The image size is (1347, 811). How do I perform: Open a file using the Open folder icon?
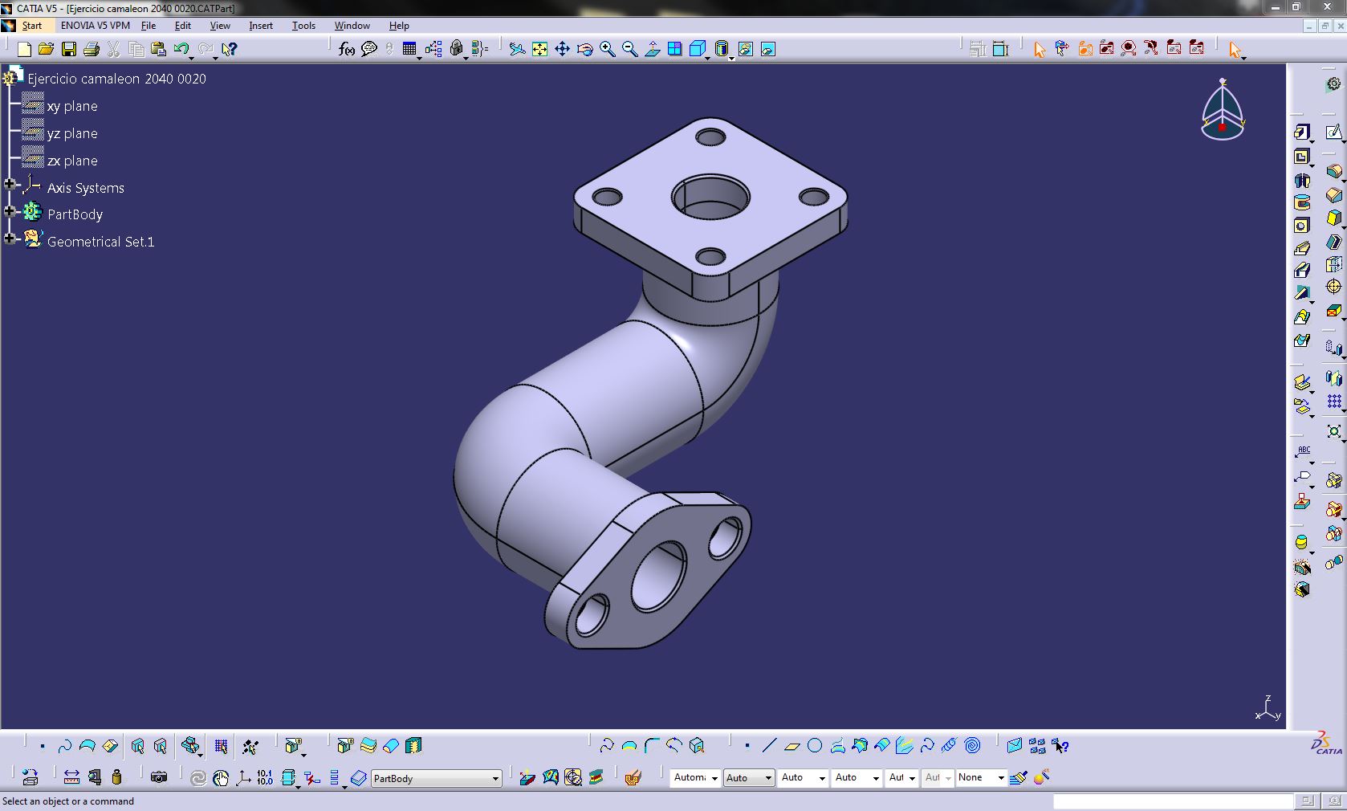coord(46,49)
